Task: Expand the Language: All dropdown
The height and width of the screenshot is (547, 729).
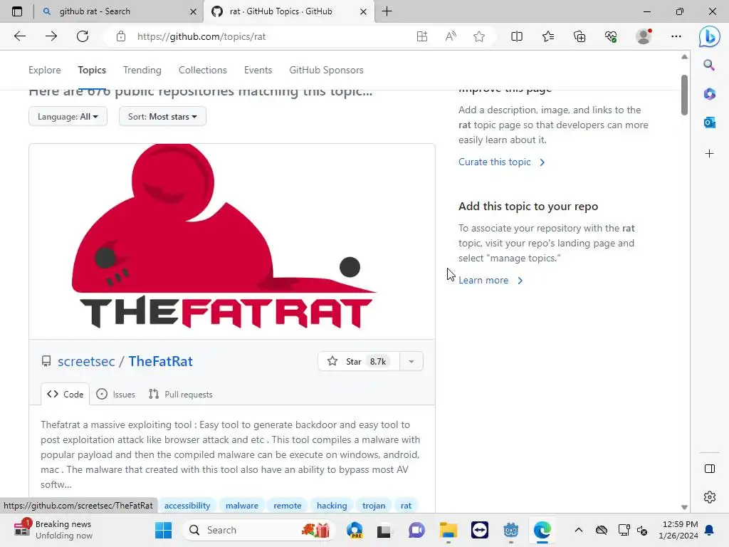Action: (68, 116)
